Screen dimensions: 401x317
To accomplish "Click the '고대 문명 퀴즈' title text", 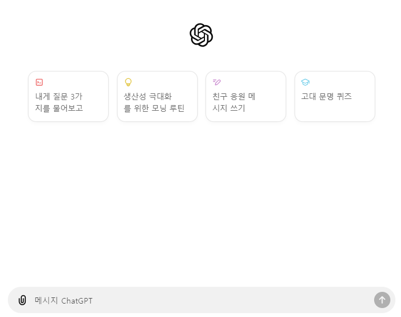I will pos(327,97).
